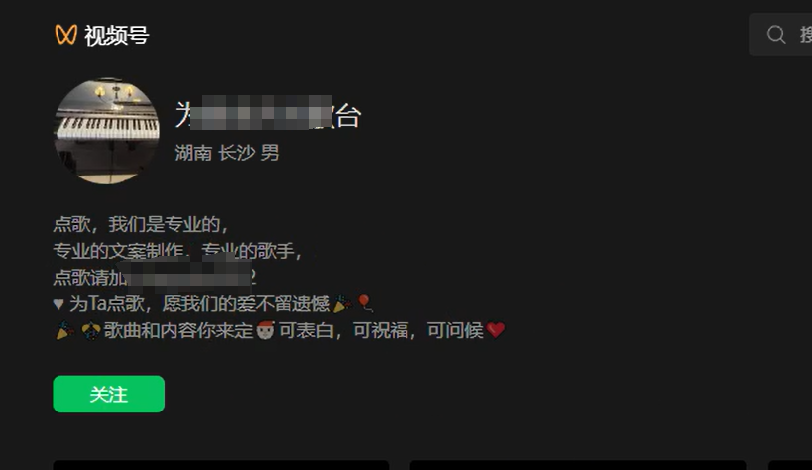This screenshot has width=812, height=470.
Task: Click the confetti ball emoji before 歌曲和内容
Action: tap(90, 330)
